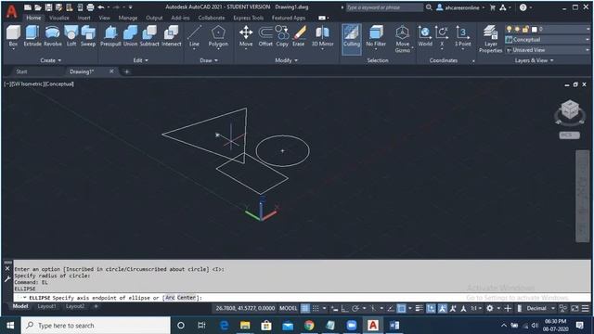Screen dimensions: 594x334
Task: Expand the Draw panel dropdown
Action: click(209, 60)
